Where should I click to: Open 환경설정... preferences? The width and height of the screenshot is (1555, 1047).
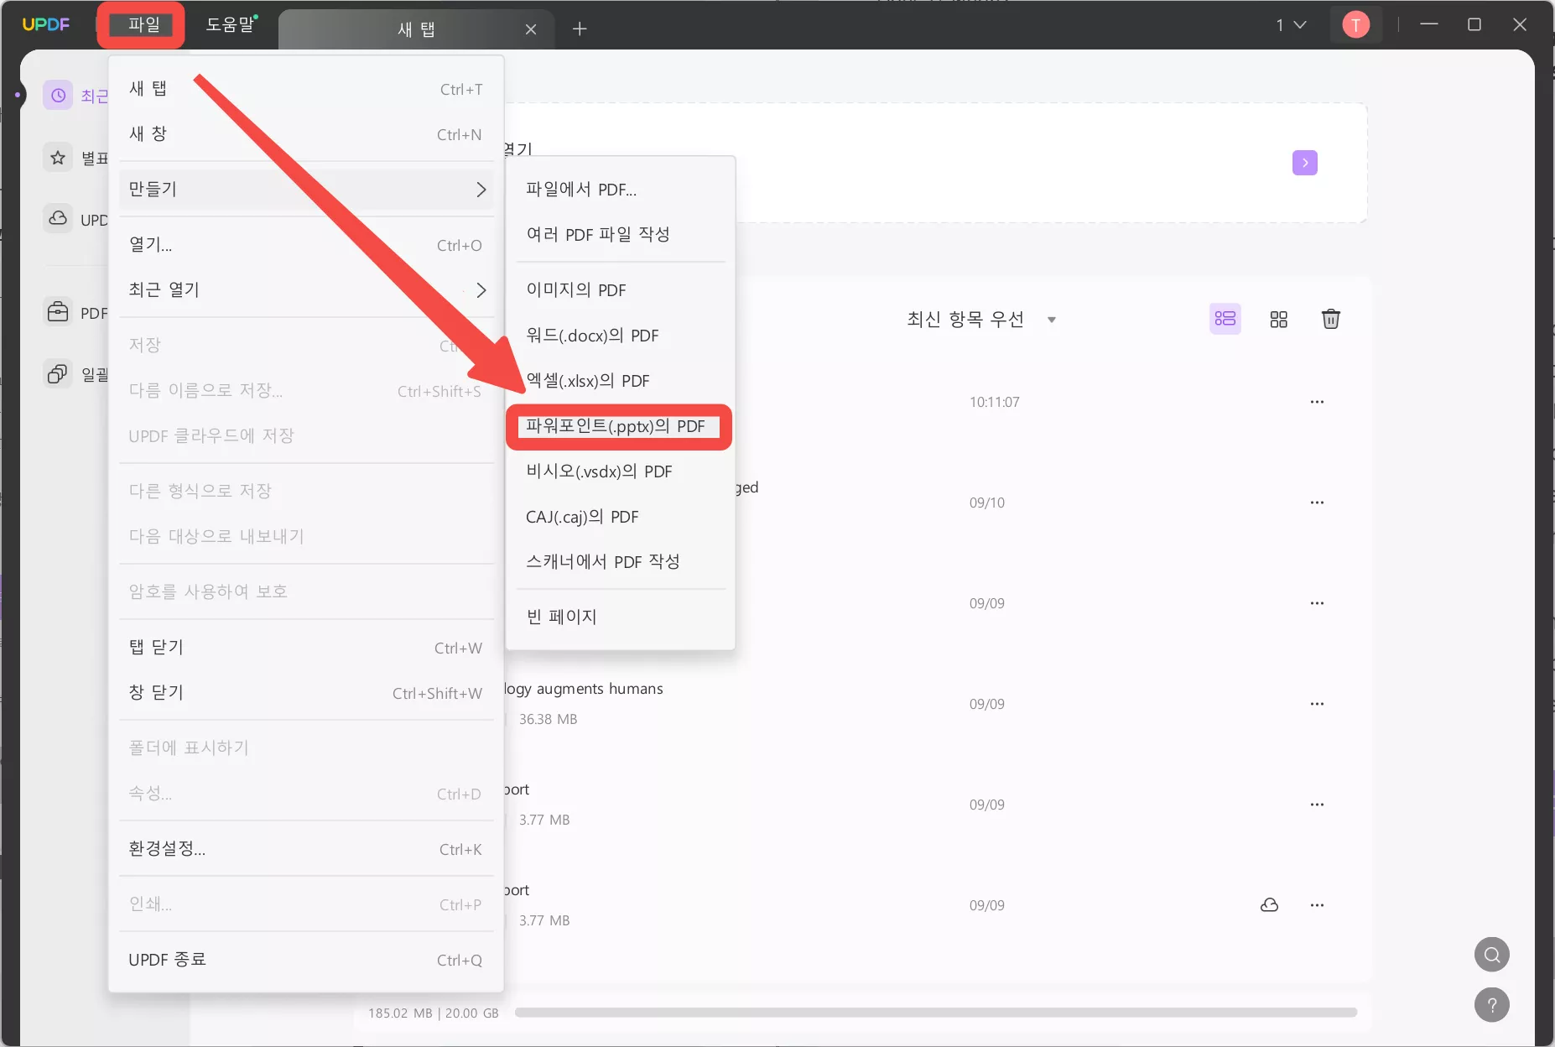[x=306, y=849]
